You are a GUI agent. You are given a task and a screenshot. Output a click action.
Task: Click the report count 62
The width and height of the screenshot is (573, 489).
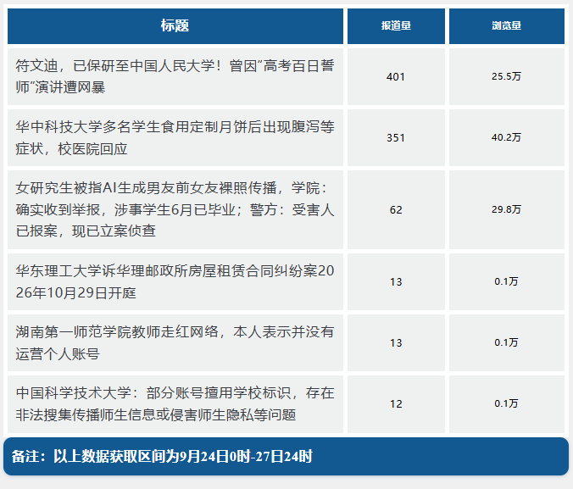pos(396,210)
